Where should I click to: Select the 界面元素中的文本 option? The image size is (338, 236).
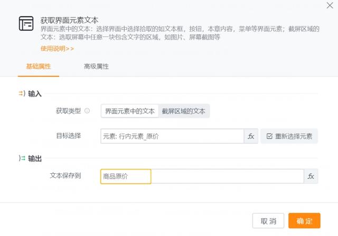coord(129,111)
